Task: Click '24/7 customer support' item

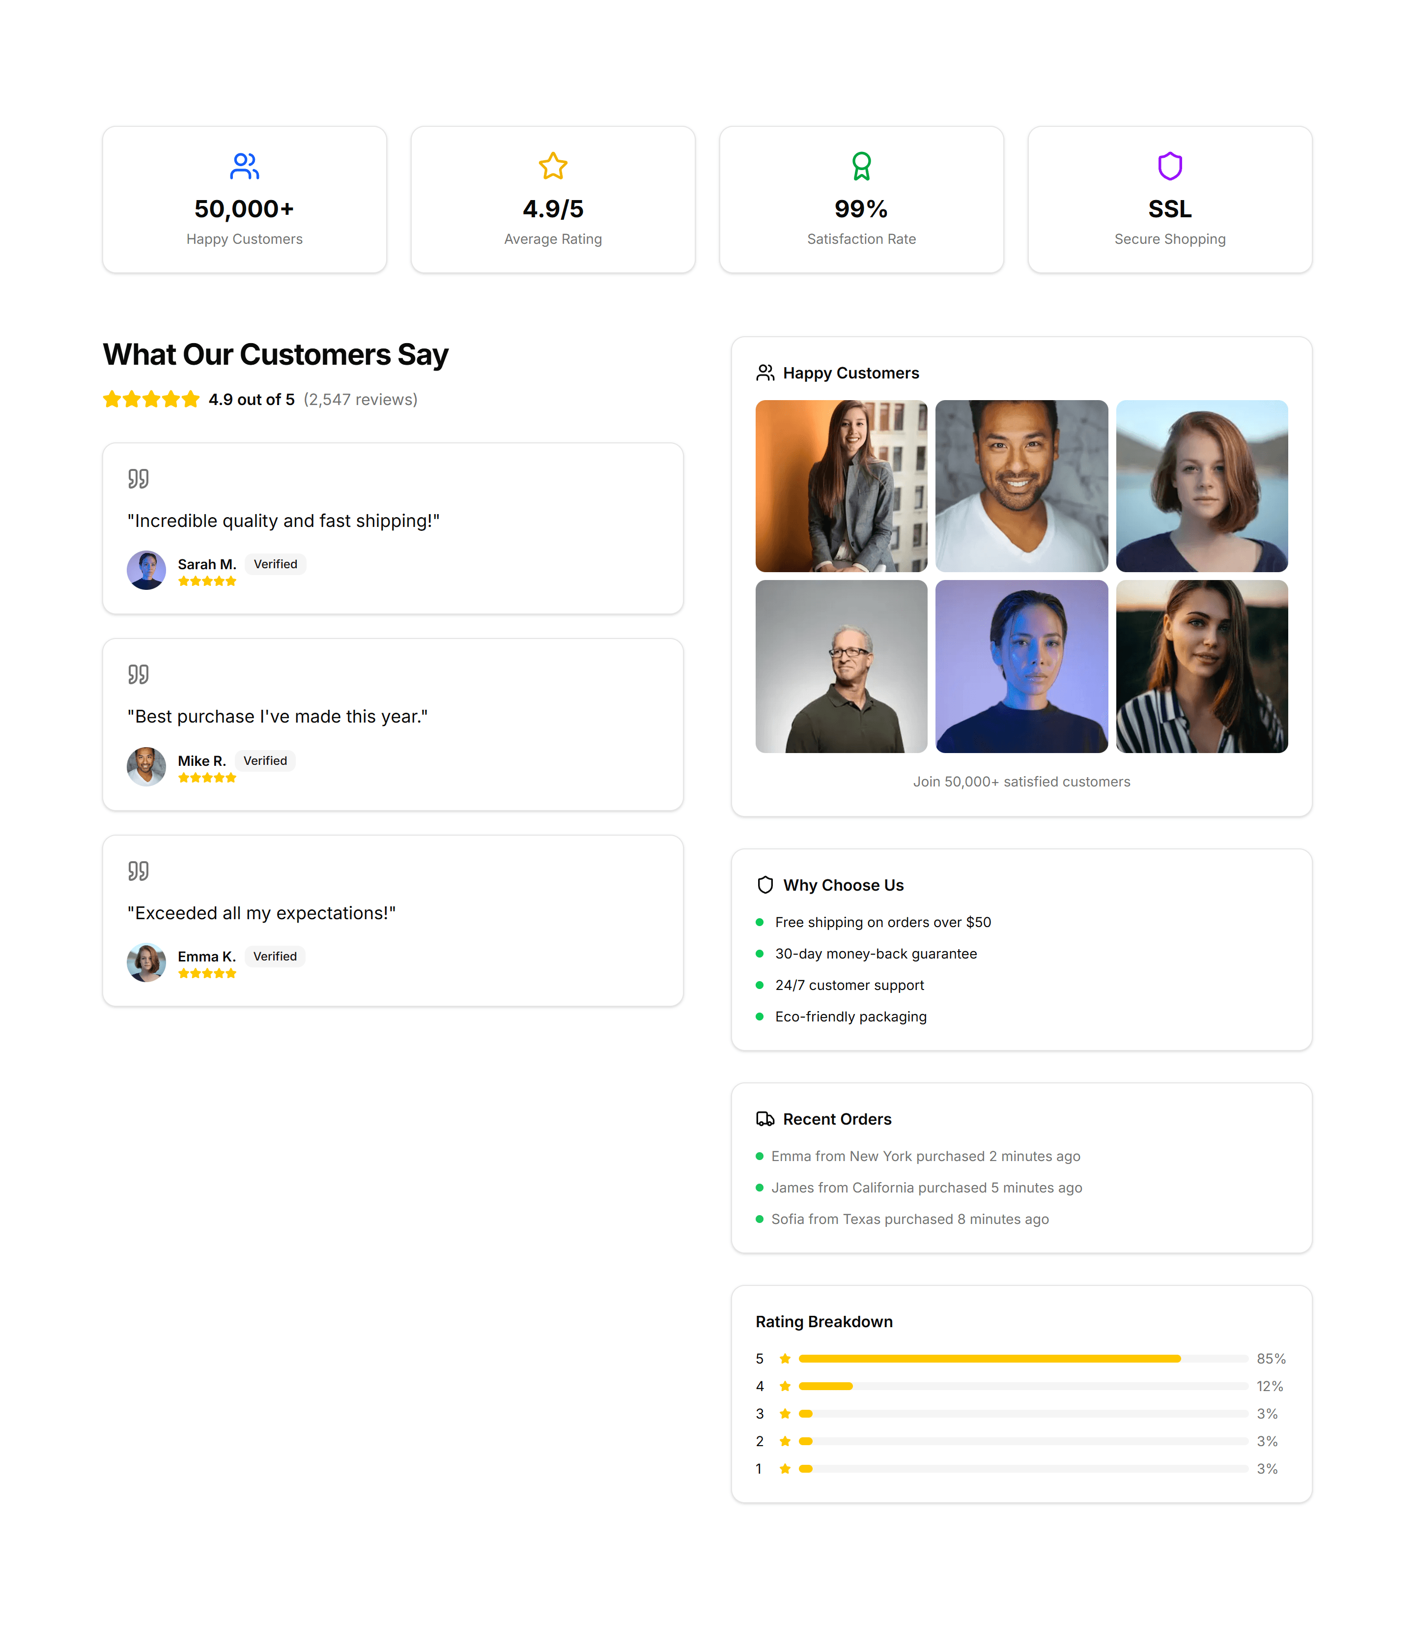Action: (x=849, y=985)
